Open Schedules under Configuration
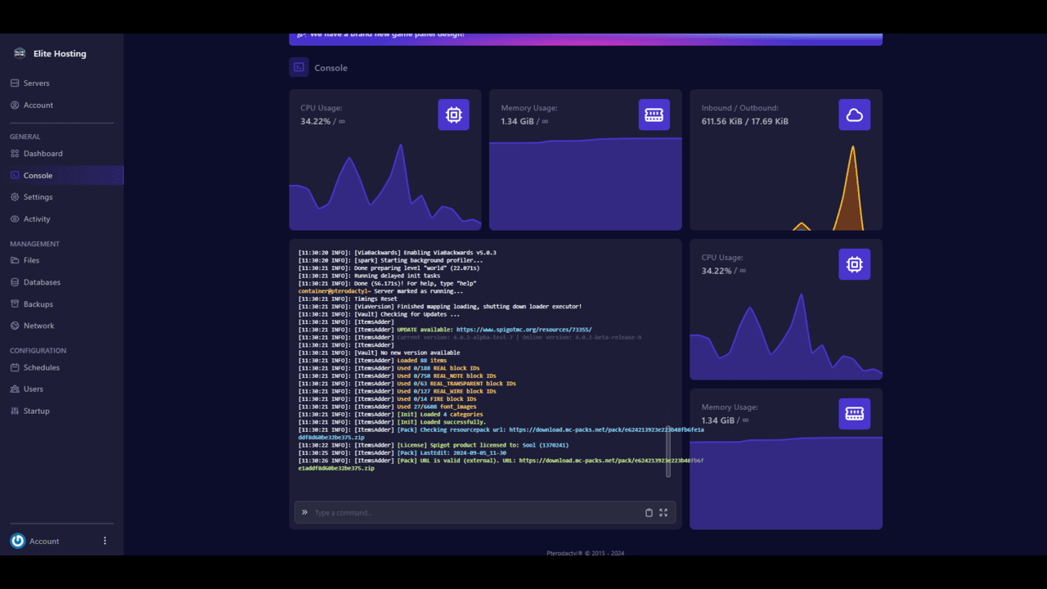1047x589 pixels. [x=41, y=368]
